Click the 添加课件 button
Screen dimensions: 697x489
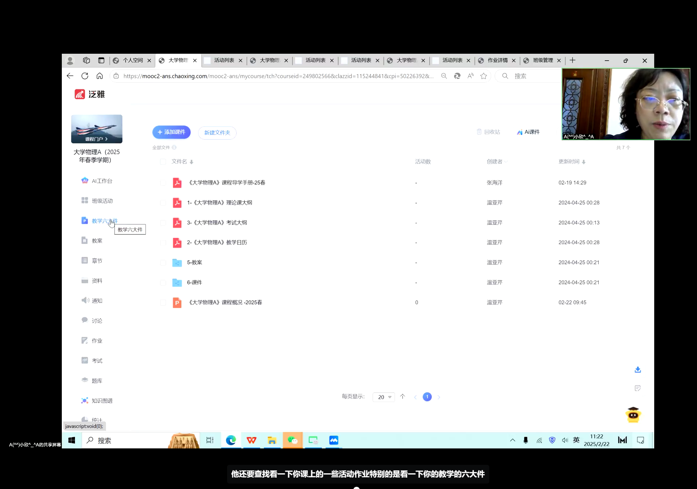(171, 132)
